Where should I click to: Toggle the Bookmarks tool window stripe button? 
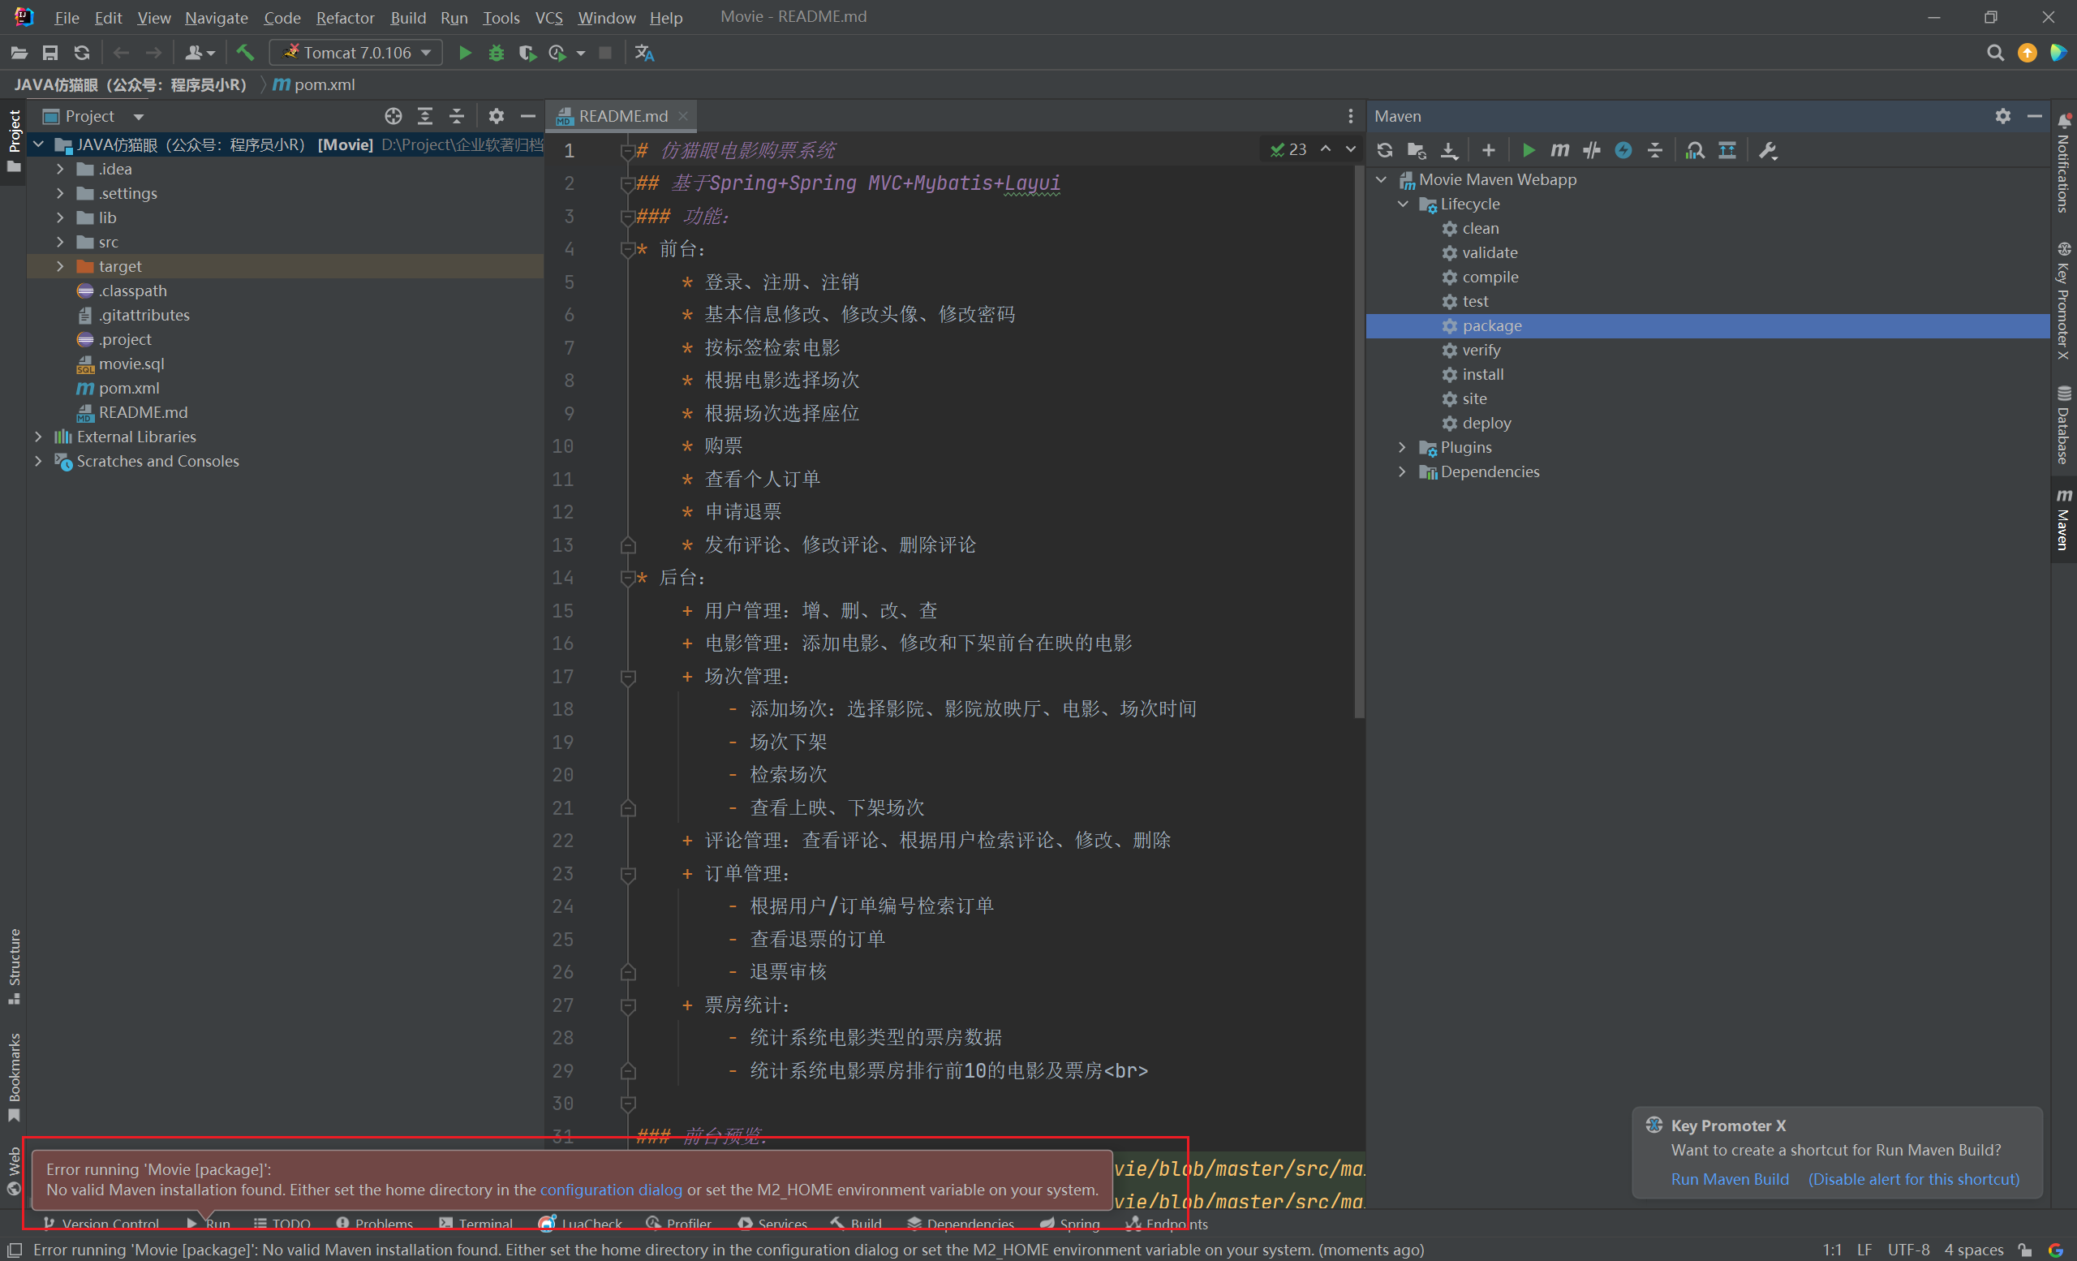coord(14,1077)
